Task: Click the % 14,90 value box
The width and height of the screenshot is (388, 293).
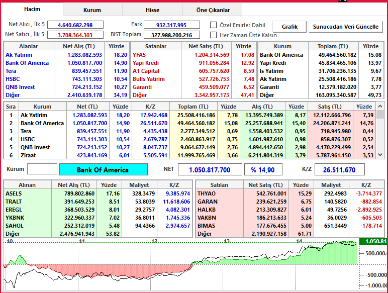Action: 263,170
